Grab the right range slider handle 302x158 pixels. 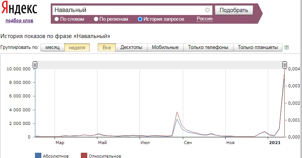click(x=285, y=65)
